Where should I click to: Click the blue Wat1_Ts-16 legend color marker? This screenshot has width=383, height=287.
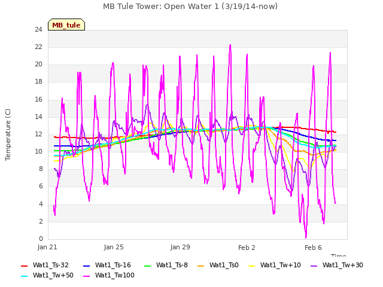[86, 265]
